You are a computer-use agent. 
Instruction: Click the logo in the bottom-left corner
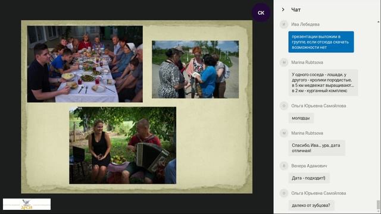[27, 204]
